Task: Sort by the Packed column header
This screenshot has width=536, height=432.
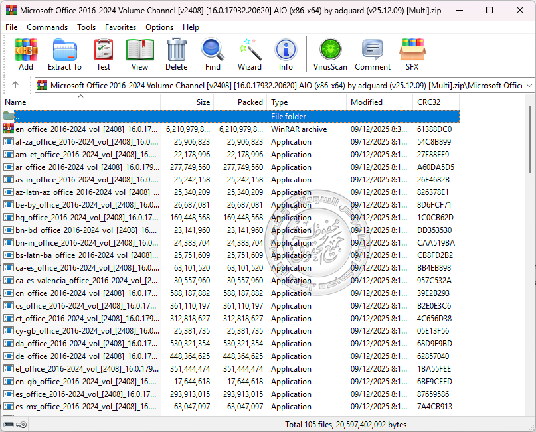Action: [x=240, y=102]
